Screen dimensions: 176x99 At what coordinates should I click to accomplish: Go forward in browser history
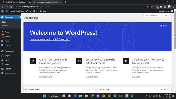tap(7, 7)
